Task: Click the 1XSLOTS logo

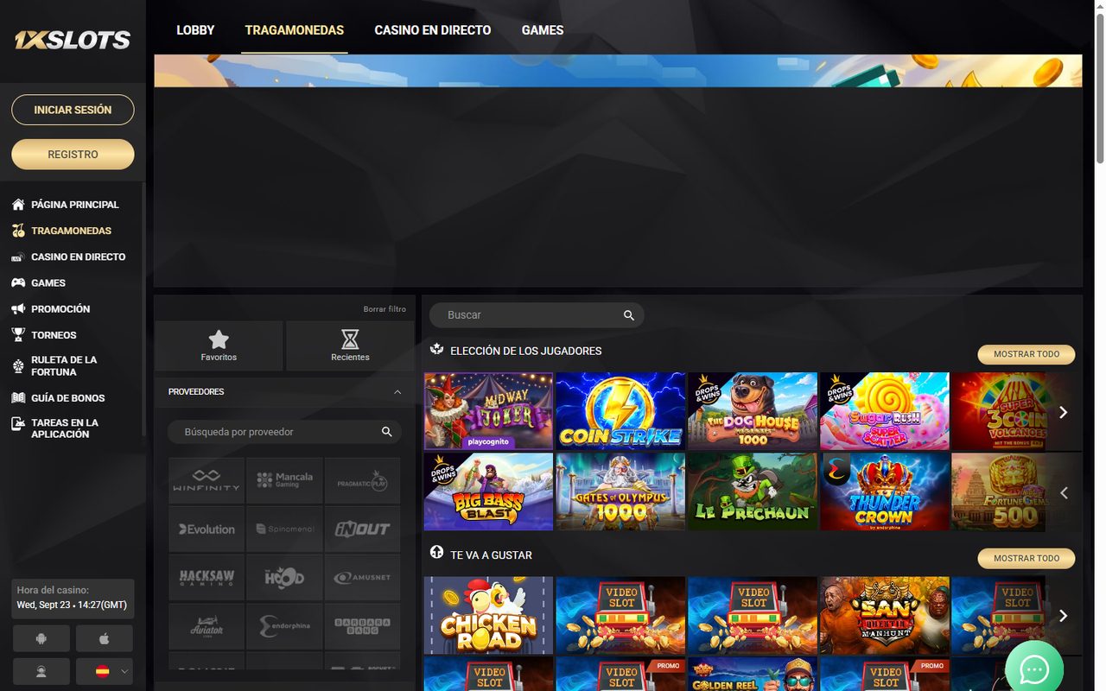Action: (73, 40)
